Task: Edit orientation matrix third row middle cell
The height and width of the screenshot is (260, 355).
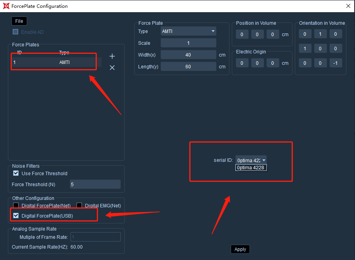Action: pyautogui.click(x=320, y=63)
